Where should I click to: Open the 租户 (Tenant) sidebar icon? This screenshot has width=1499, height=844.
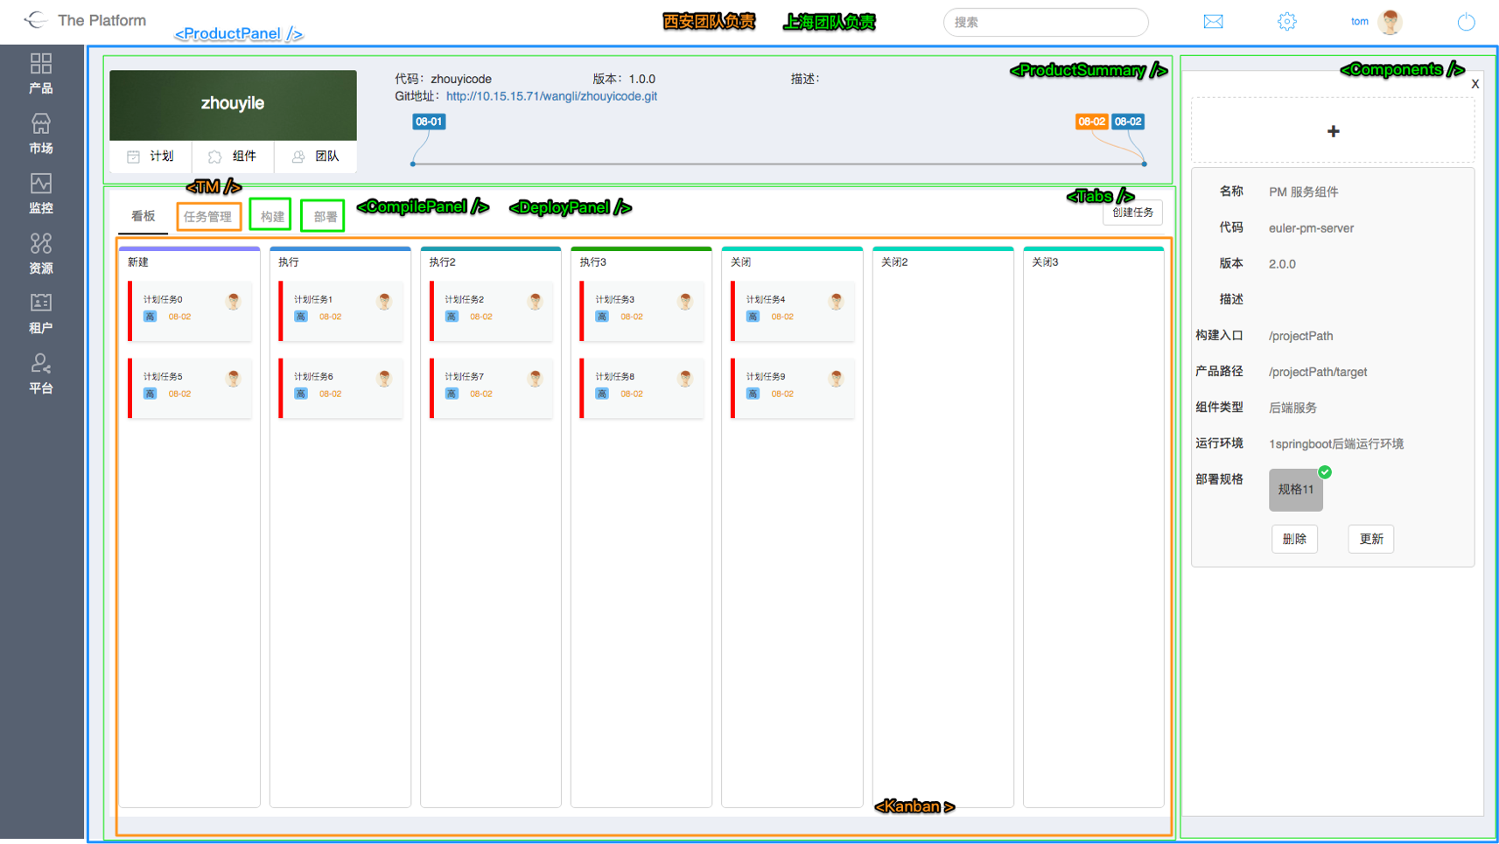click(41, 313)
